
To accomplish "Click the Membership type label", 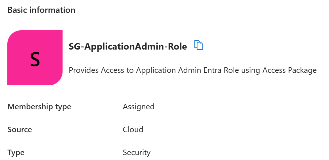I will coord(39,107).
